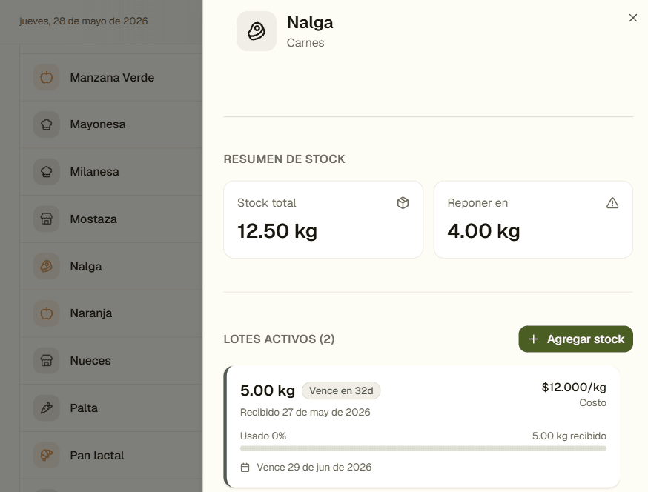Image resolution: width=648 pixels, height=492 pixels.
Task: Choose Nueces from the ingredient list
Action: 111,361
